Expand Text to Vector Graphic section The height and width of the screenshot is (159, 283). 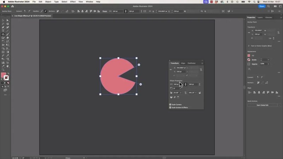pyautogui.click(x=249, y=46)
